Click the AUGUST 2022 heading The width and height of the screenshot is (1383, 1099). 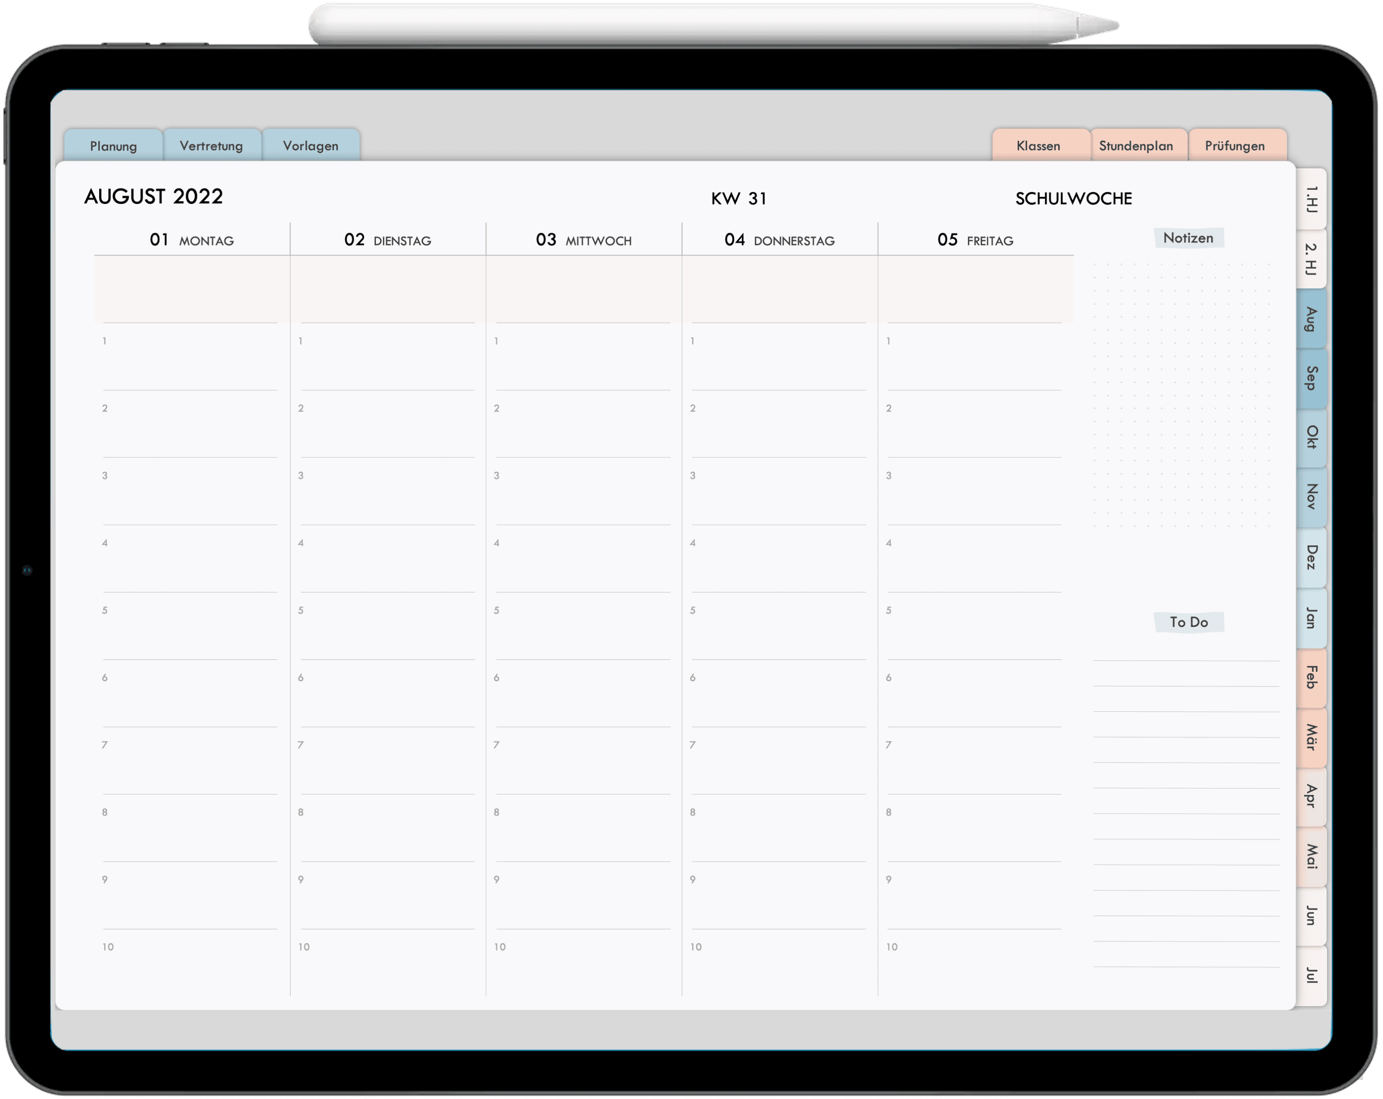(x=153, y=197)
